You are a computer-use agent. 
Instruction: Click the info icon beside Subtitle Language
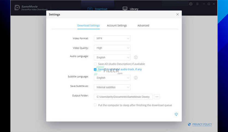pyautogui.click(x=136, y=78)
